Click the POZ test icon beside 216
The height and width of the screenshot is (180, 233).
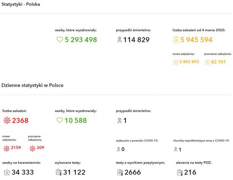coord(180,172)
